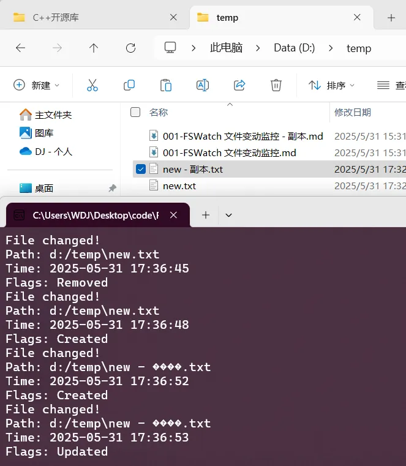Click the Share icon in toolbar
Viewport: 406px width, 466px height.
pyautogui.click(x=239, y=85)
